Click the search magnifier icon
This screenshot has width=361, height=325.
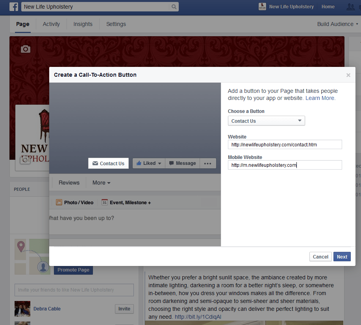coord(174,7)
